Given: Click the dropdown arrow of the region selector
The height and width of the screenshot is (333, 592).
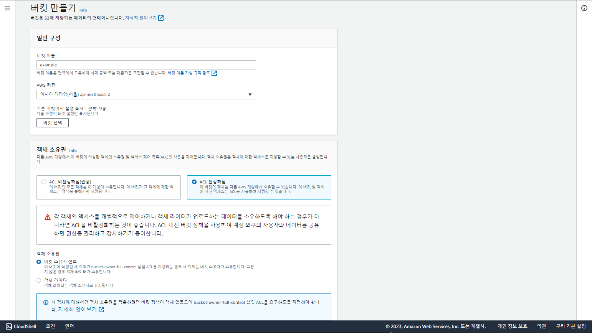Looking at the screenshot, I should (x=250, y=95).
